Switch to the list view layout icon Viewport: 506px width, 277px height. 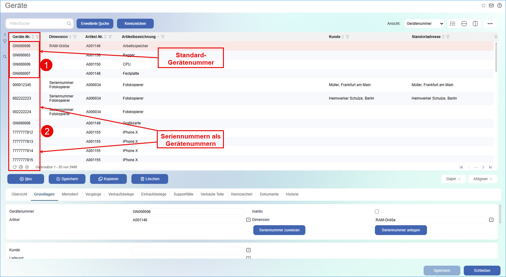[453, 24]
